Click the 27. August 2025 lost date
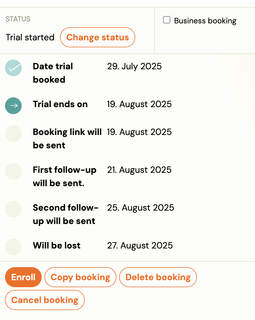255x320 pixels. 140,245
